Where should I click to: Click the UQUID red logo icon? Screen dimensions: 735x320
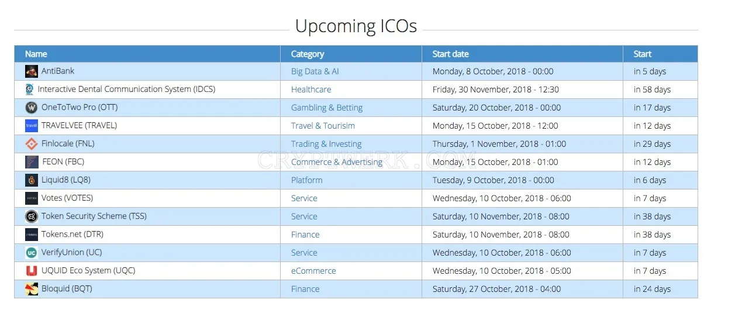pos(32,271)
